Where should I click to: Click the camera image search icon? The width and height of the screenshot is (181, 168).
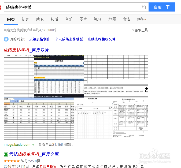pos(143,7)
